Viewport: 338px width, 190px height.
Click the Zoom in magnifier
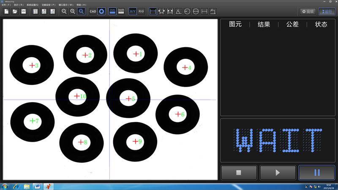[72, 11]
